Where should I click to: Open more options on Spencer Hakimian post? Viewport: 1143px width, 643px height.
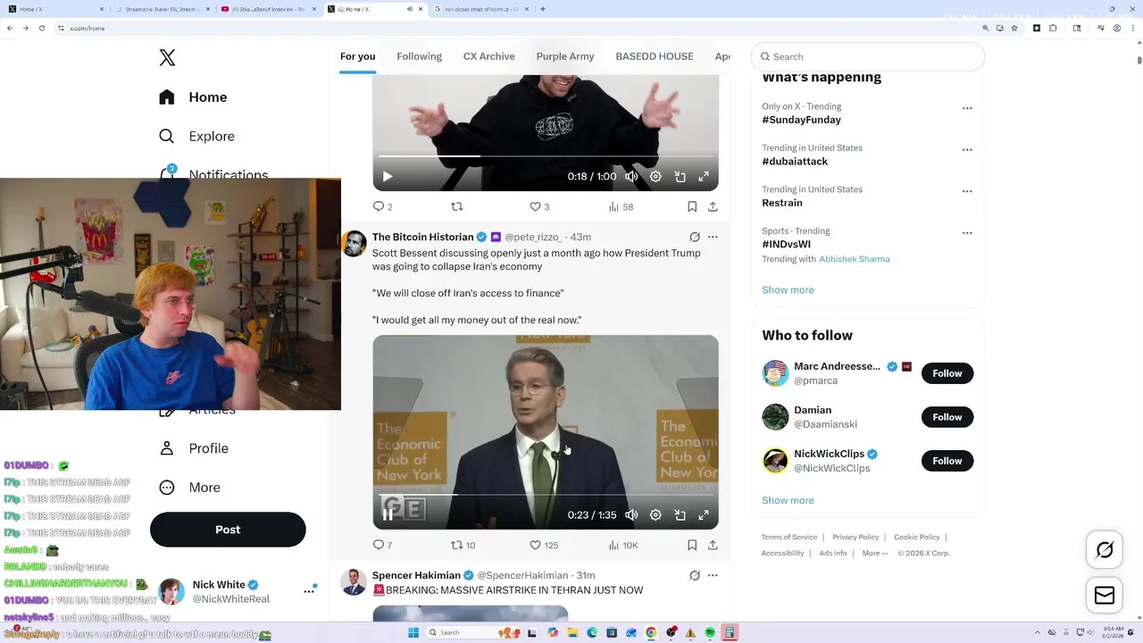(x=713, y=575)
